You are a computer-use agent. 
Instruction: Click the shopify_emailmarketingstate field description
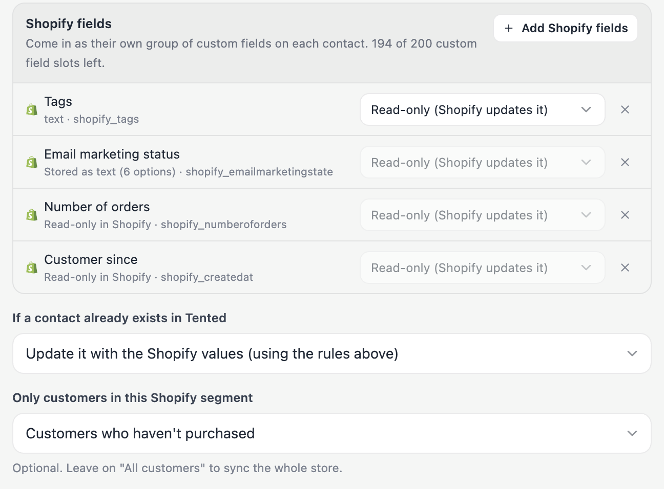click(189, 172)
